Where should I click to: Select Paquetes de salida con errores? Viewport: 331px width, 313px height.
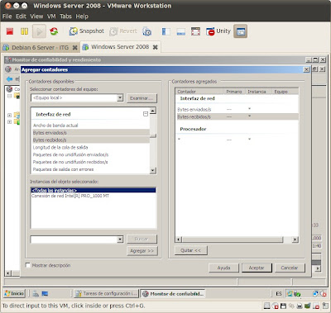[63, 169]
